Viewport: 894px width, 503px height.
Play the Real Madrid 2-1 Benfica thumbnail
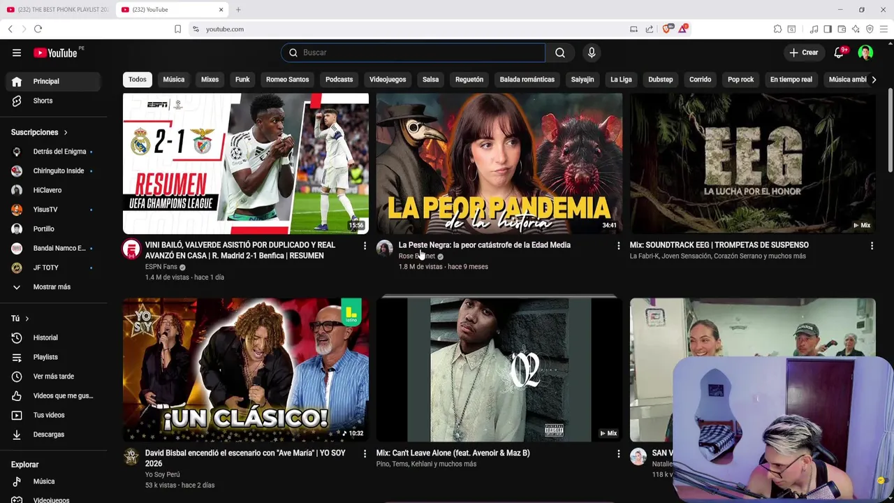[x=246, y=163]
